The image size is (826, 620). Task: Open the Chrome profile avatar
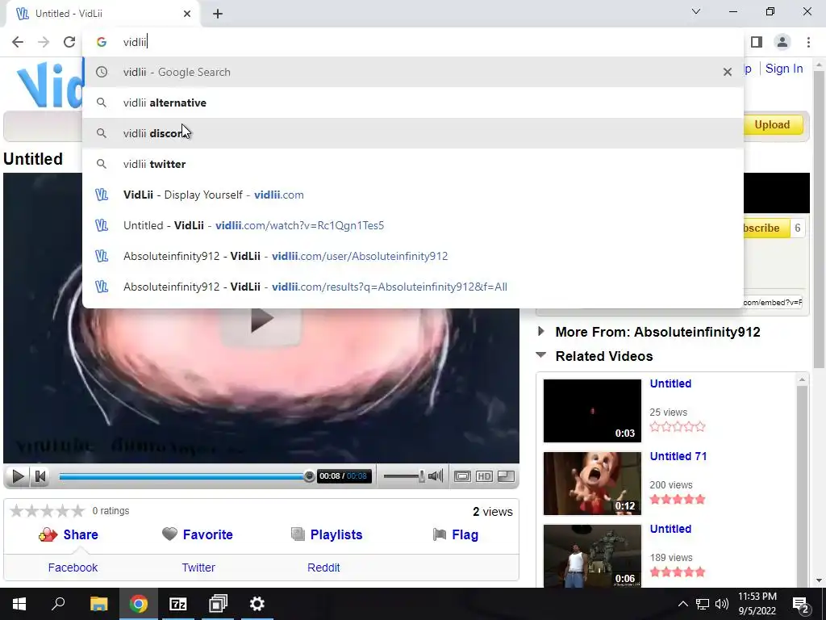pos(782,42)
